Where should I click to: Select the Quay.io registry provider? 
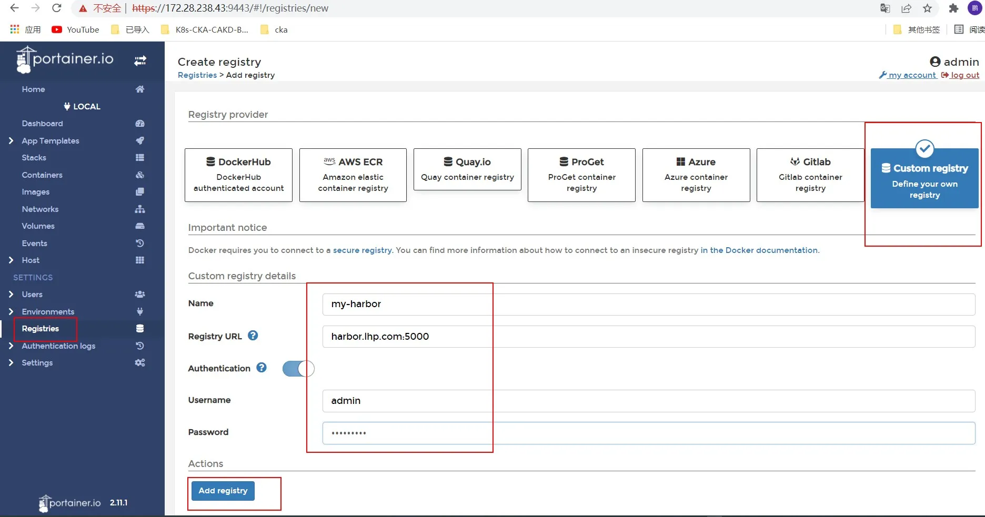click(x=467, y=169)
